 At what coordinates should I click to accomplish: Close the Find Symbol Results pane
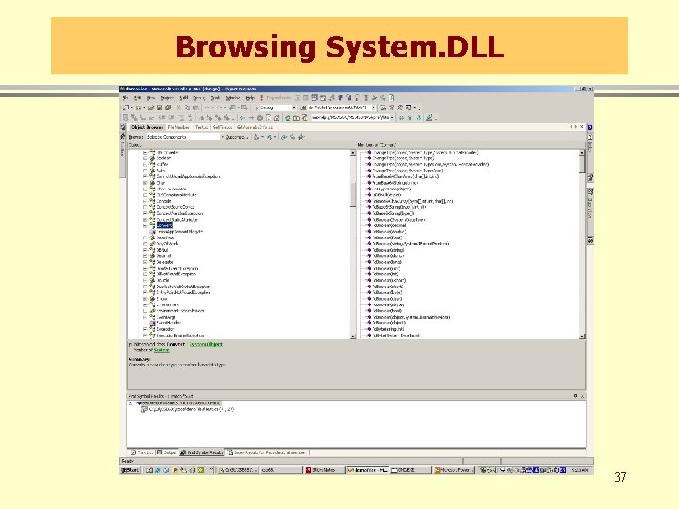click(582, 396)
